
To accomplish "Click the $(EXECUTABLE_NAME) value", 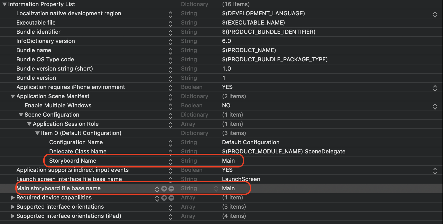I will pos(253,23).
